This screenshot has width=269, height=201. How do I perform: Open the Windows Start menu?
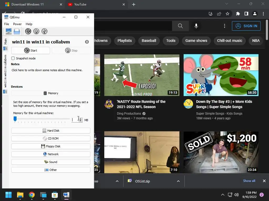click(x=8, y=195)
